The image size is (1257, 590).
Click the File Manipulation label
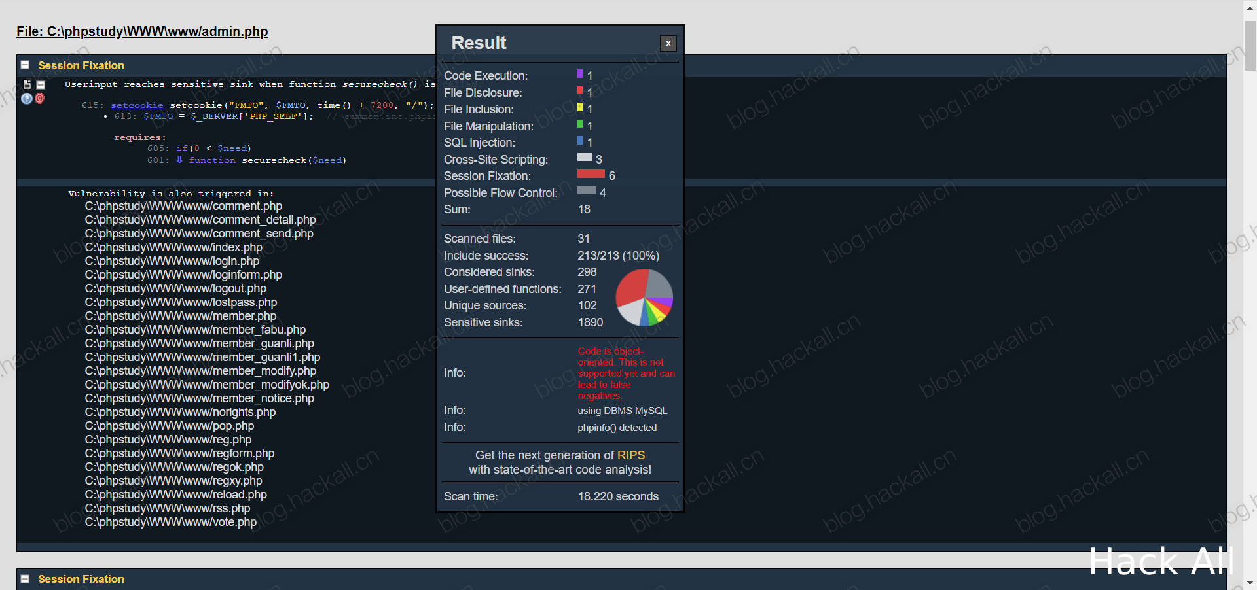point(488,126)
